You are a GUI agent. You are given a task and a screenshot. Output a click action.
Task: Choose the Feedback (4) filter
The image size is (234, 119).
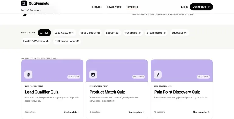(133, 33)
